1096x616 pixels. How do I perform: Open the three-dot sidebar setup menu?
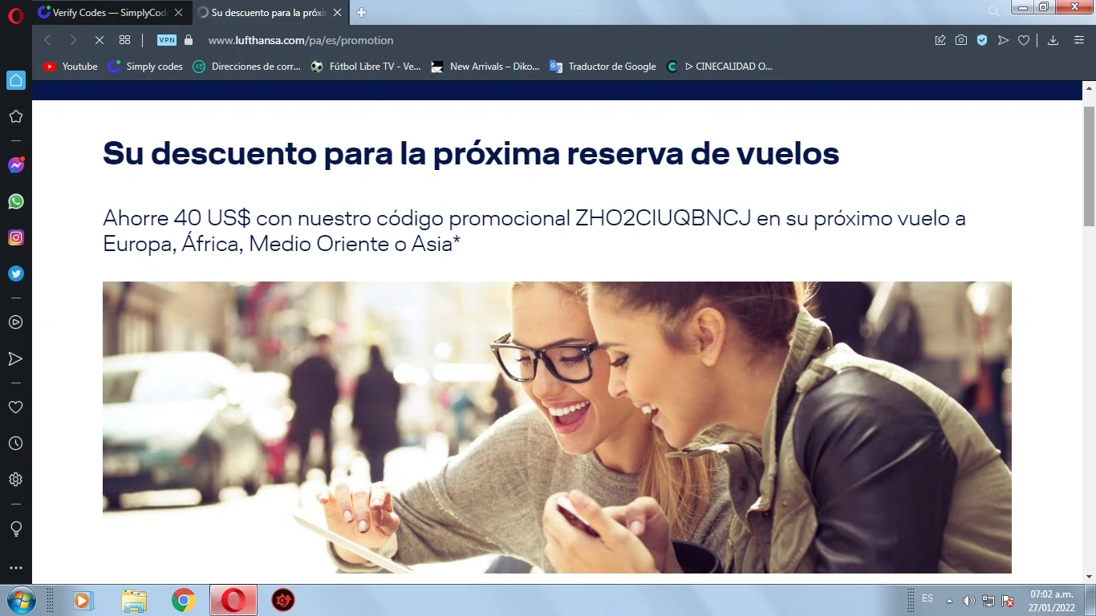coord(15,568)
